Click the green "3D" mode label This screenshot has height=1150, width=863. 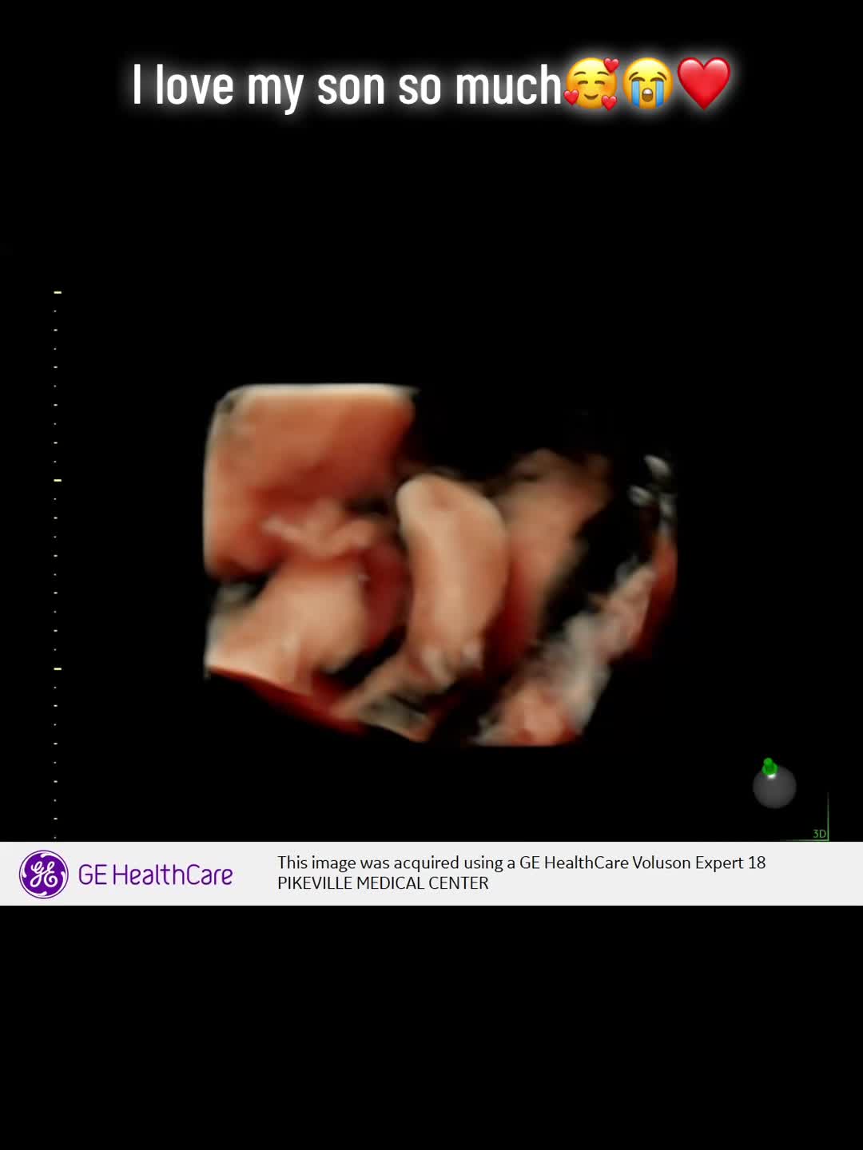click(x=819, y=834)
